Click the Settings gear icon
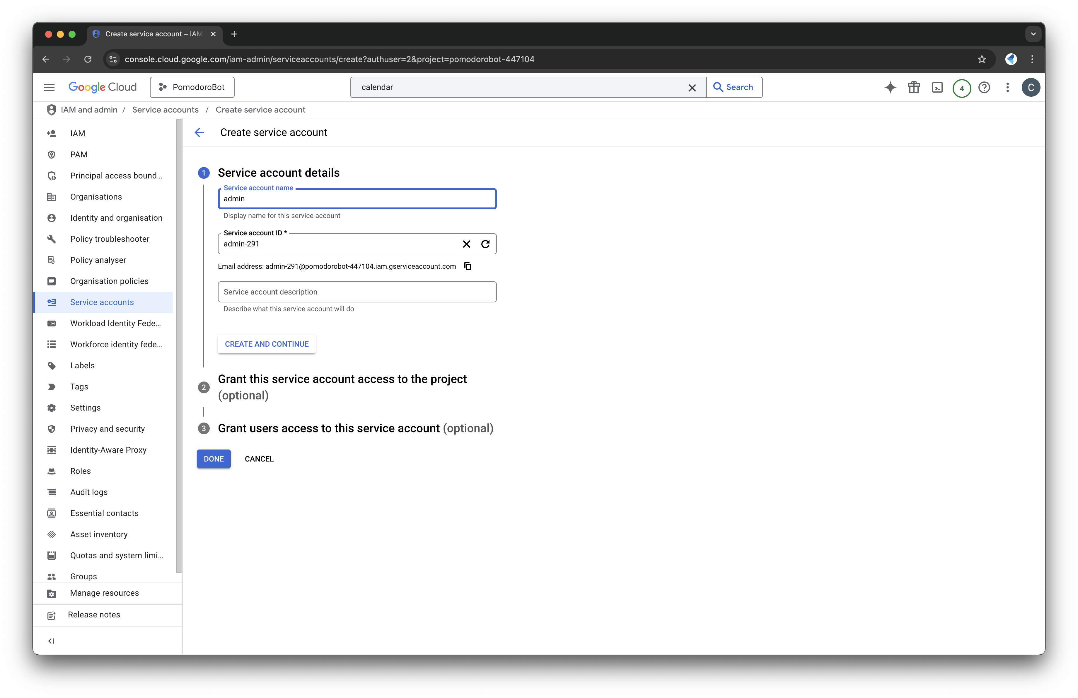1078x698 pixels. tap(52, 408)
